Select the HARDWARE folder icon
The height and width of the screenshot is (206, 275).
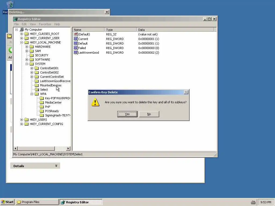[x=32, y=47]
